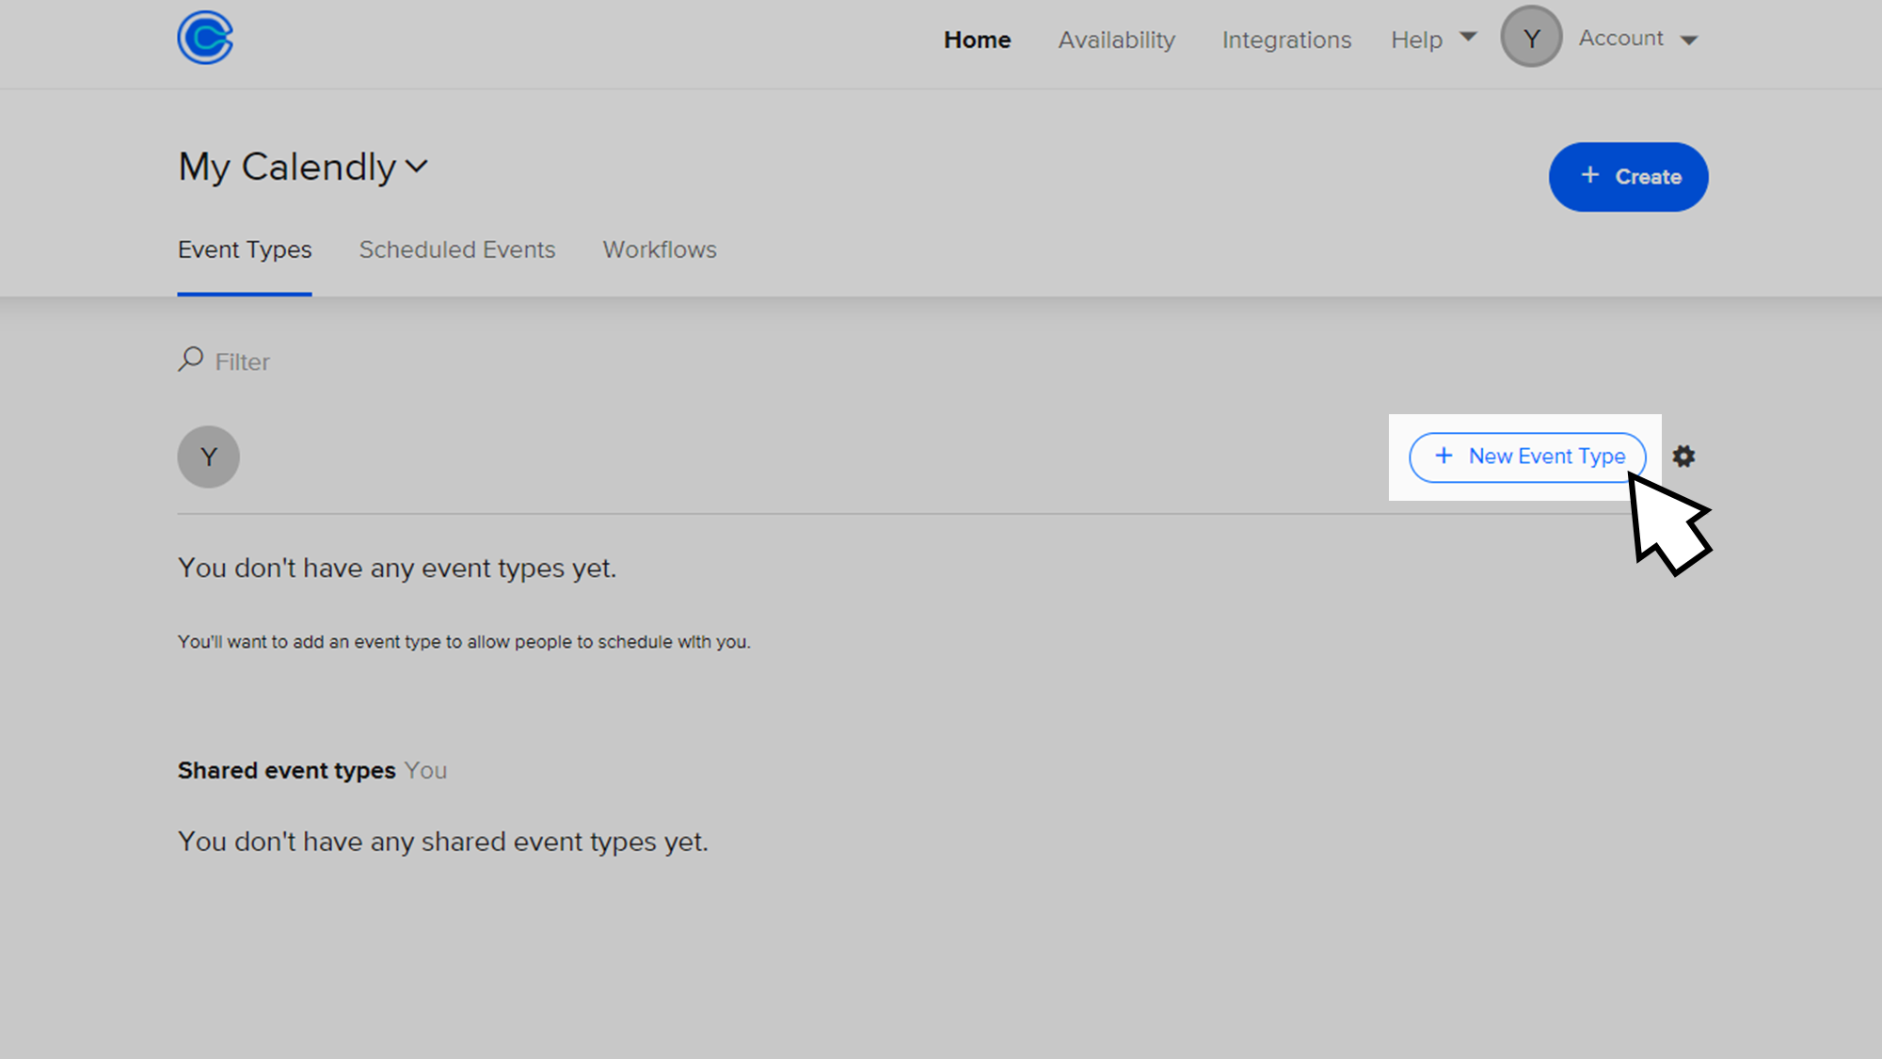Click the plus icon in Create button

coord(1589,175)
